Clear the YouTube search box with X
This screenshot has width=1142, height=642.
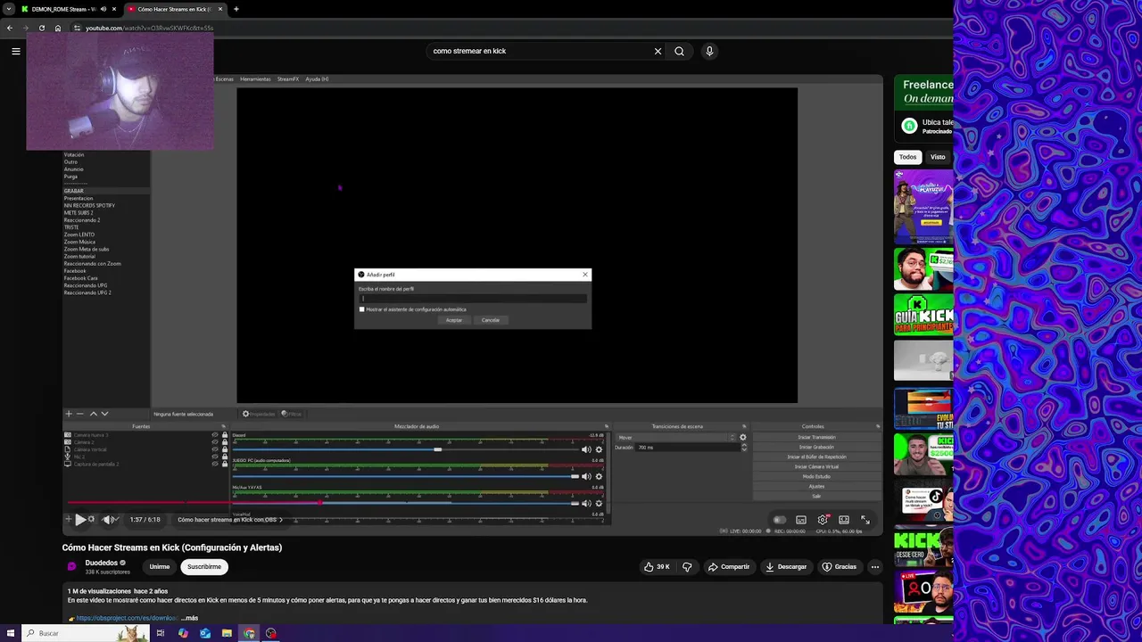click(658, 51)
